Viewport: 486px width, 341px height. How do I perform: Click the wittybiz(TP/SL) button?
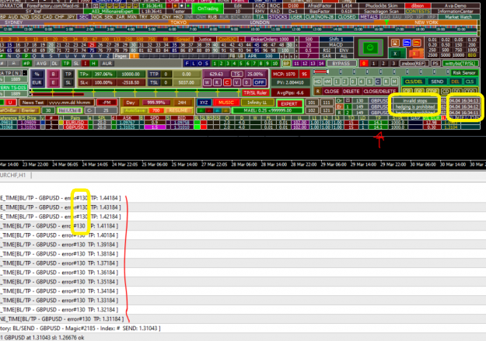pos(460,63)
